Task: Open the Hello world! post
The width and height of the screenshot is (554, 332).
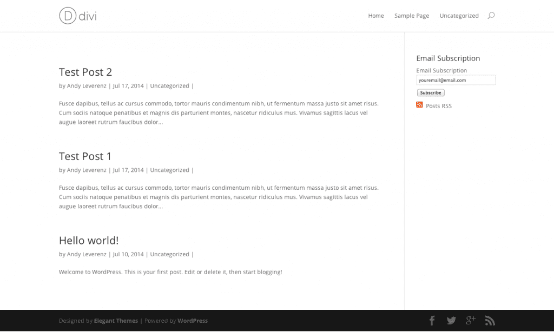Action: click(x=89, y=241)
